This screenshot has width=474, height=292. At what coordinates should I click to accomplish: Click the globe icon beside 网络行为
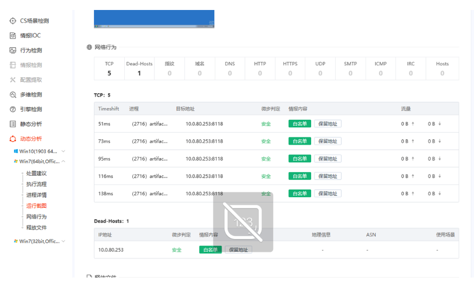click(x=89, y=47)
